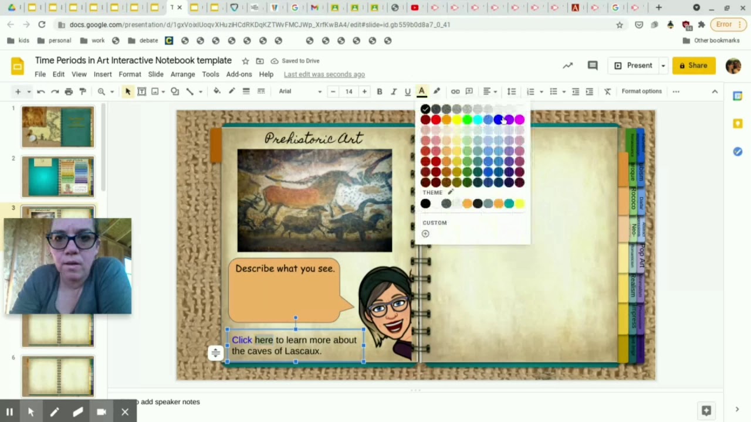The height and width of the screenshot is (422, 751).
Task: Click the Add comment toolbar icon
Action: [469, 91]
